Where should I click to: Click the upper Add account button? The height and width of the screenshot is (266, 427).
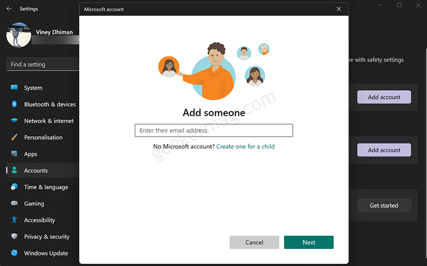pos(384,97)
